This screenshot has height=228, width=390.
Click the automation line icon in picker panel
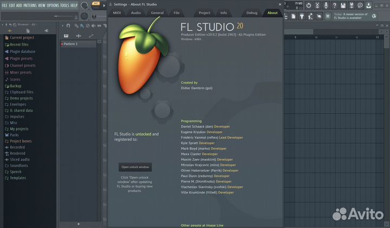[x=91, y=36]
